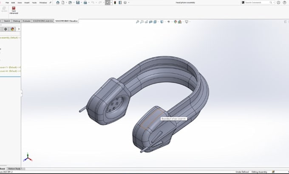Open the View Settings dropdown arrow
Viewport: 289px width, 174px height.
point(190,22)
